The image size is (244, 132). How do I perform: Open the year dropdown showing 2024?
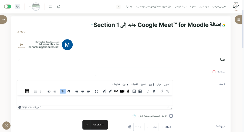pos(166,127)
